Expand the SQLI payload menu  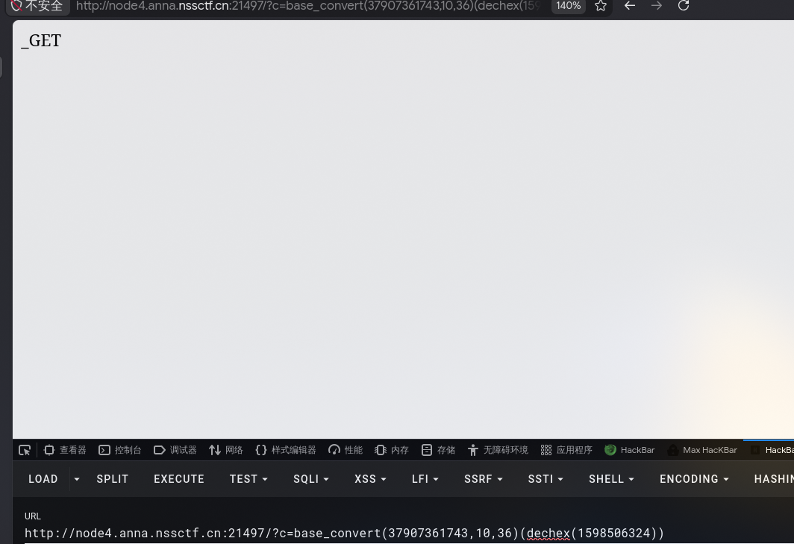click(x=311, y=478)
